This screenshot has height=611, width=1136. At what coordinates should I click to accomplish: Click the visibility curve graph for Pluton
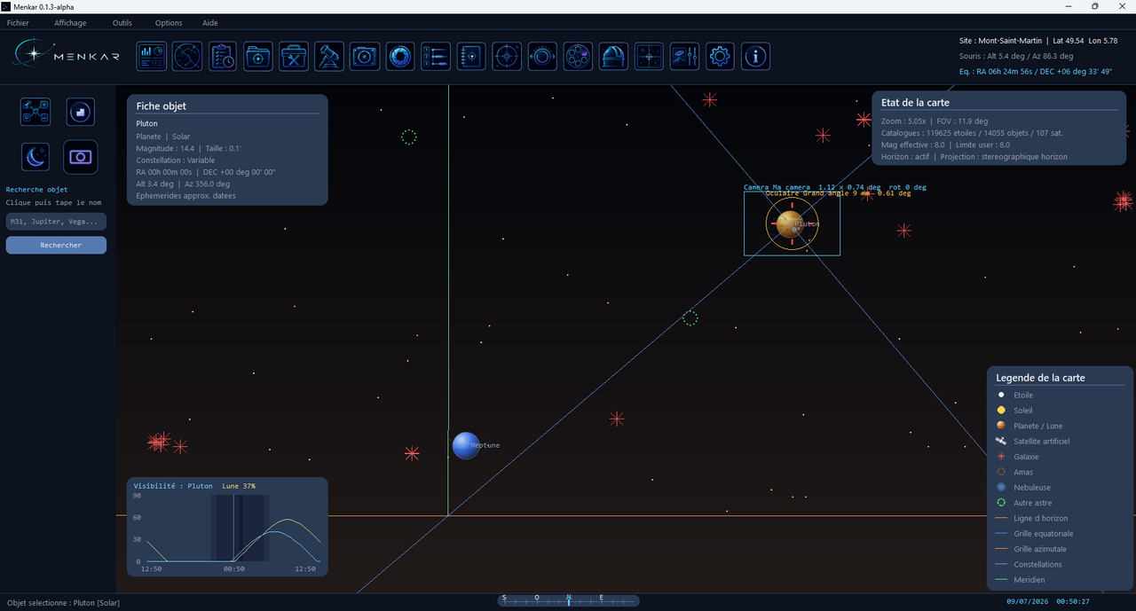point(227,527)
